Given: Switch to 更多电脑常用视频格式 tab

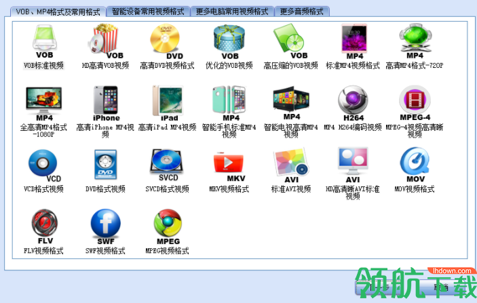Looking at the screenshot, I should click(x=232, y=12).
